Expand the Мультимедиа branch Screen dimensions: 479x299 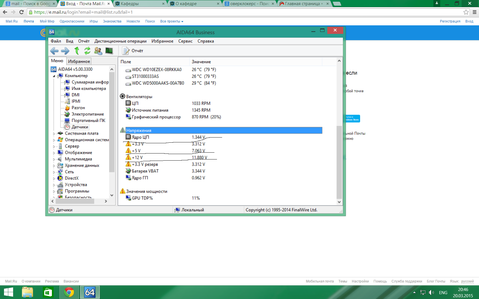click(x=54, y=159)
